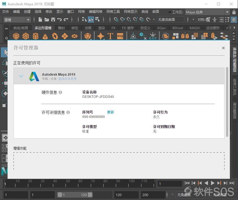Click the play forwards button

click(x=212, y=183)
